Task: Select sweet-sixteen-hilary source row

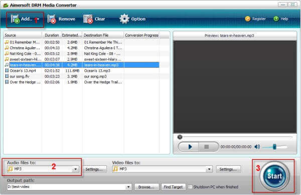Action: click(x=82, y=59)
